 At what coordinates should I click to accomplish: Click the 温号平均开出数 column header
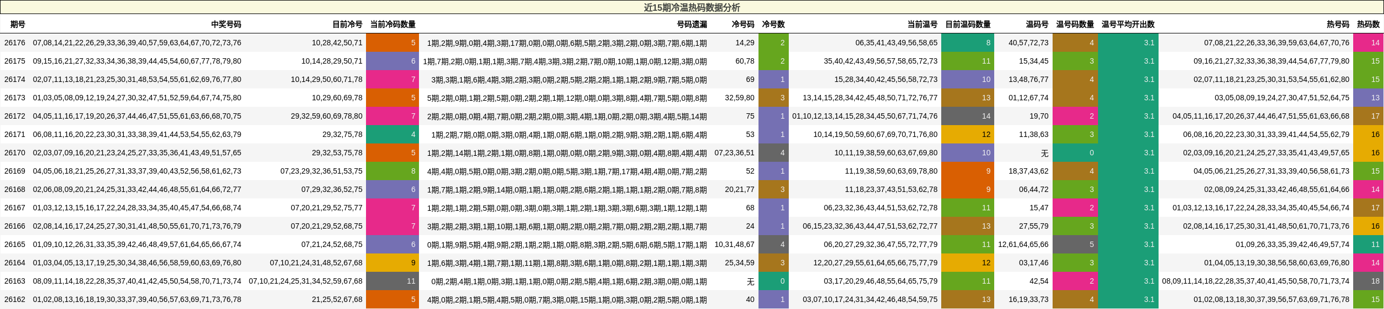tap(1128, 24)
